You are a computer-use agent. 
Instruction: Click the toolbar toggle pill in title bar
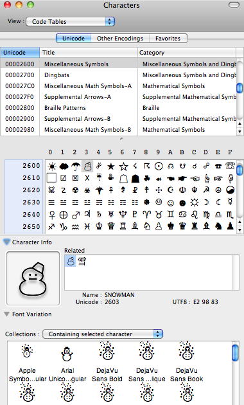click(x=234, y=5)
